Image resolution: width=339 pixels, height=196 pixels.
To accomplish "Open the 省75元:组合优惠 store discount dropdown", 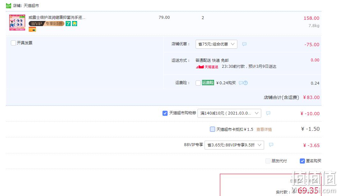I will click(x=216, y=44).
